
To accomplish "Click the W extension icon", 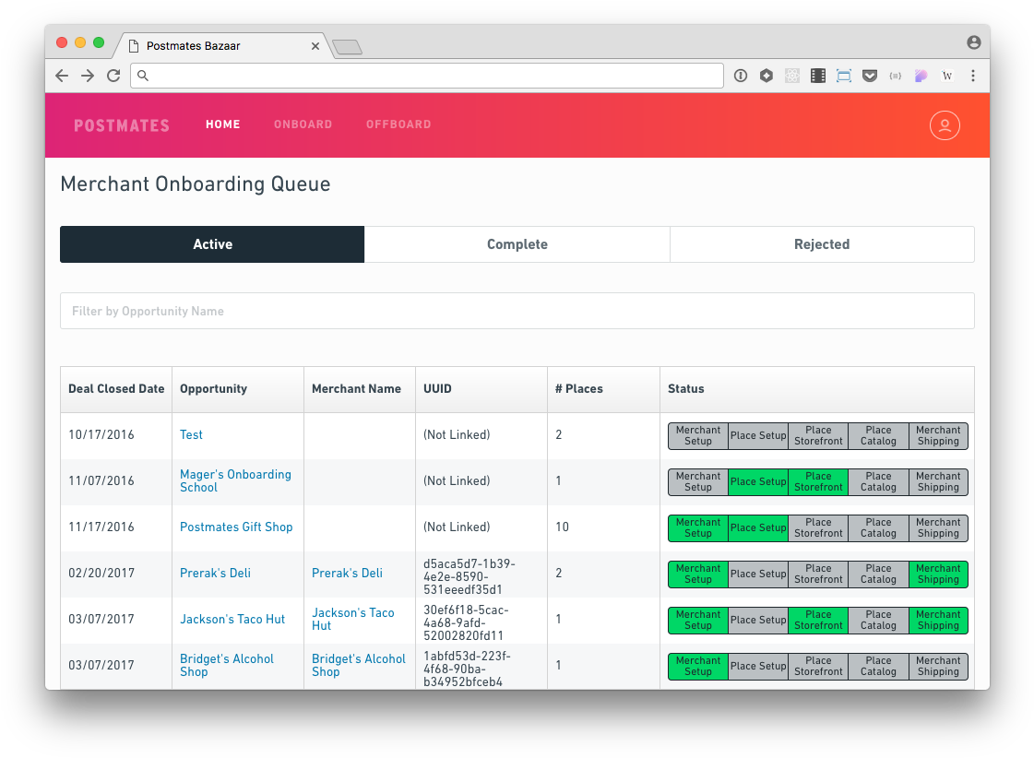I will [x=947, y=76].
